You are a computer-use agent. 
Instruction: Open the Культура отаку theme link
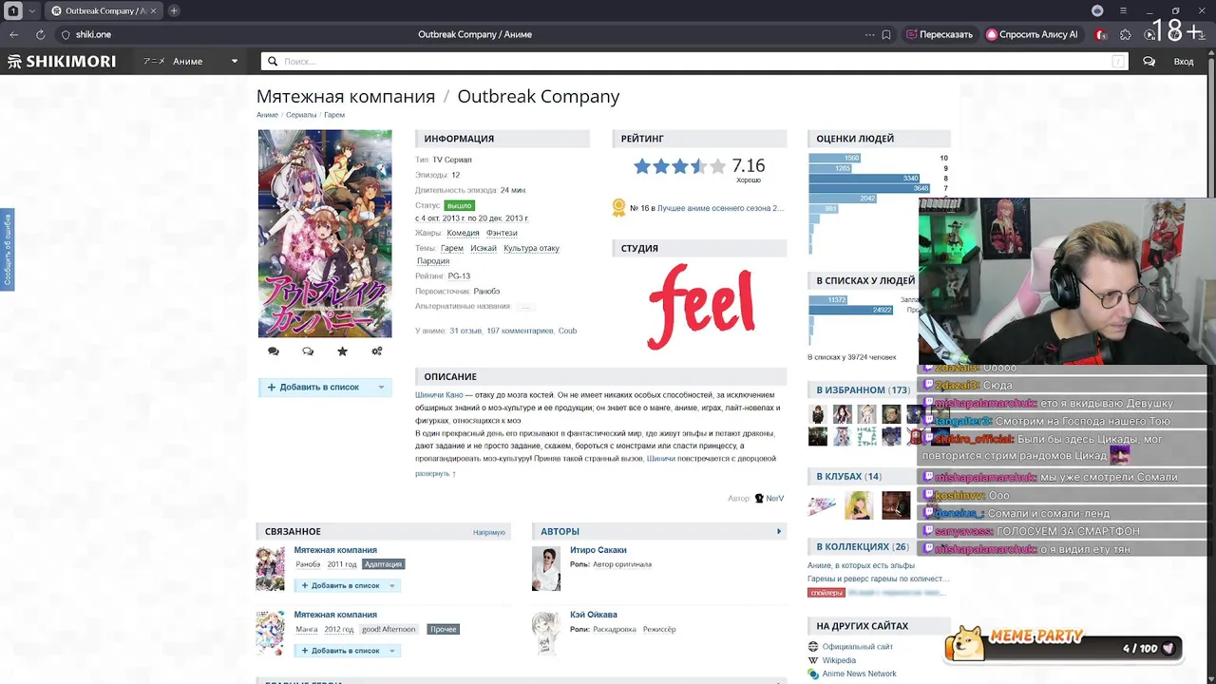531,248
